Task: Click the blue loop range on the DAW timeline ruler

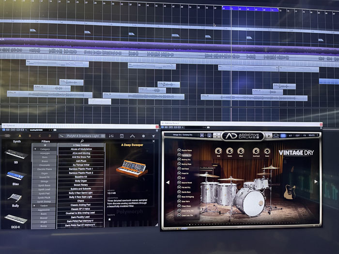Action: 250,9
